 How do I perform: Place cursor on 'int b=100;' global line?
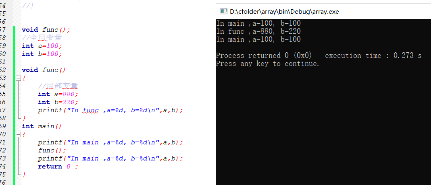(42, 54)
